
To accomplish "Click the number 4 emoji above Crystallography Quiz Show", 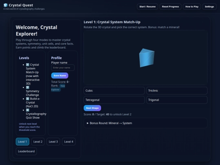I will coord(28,110).
